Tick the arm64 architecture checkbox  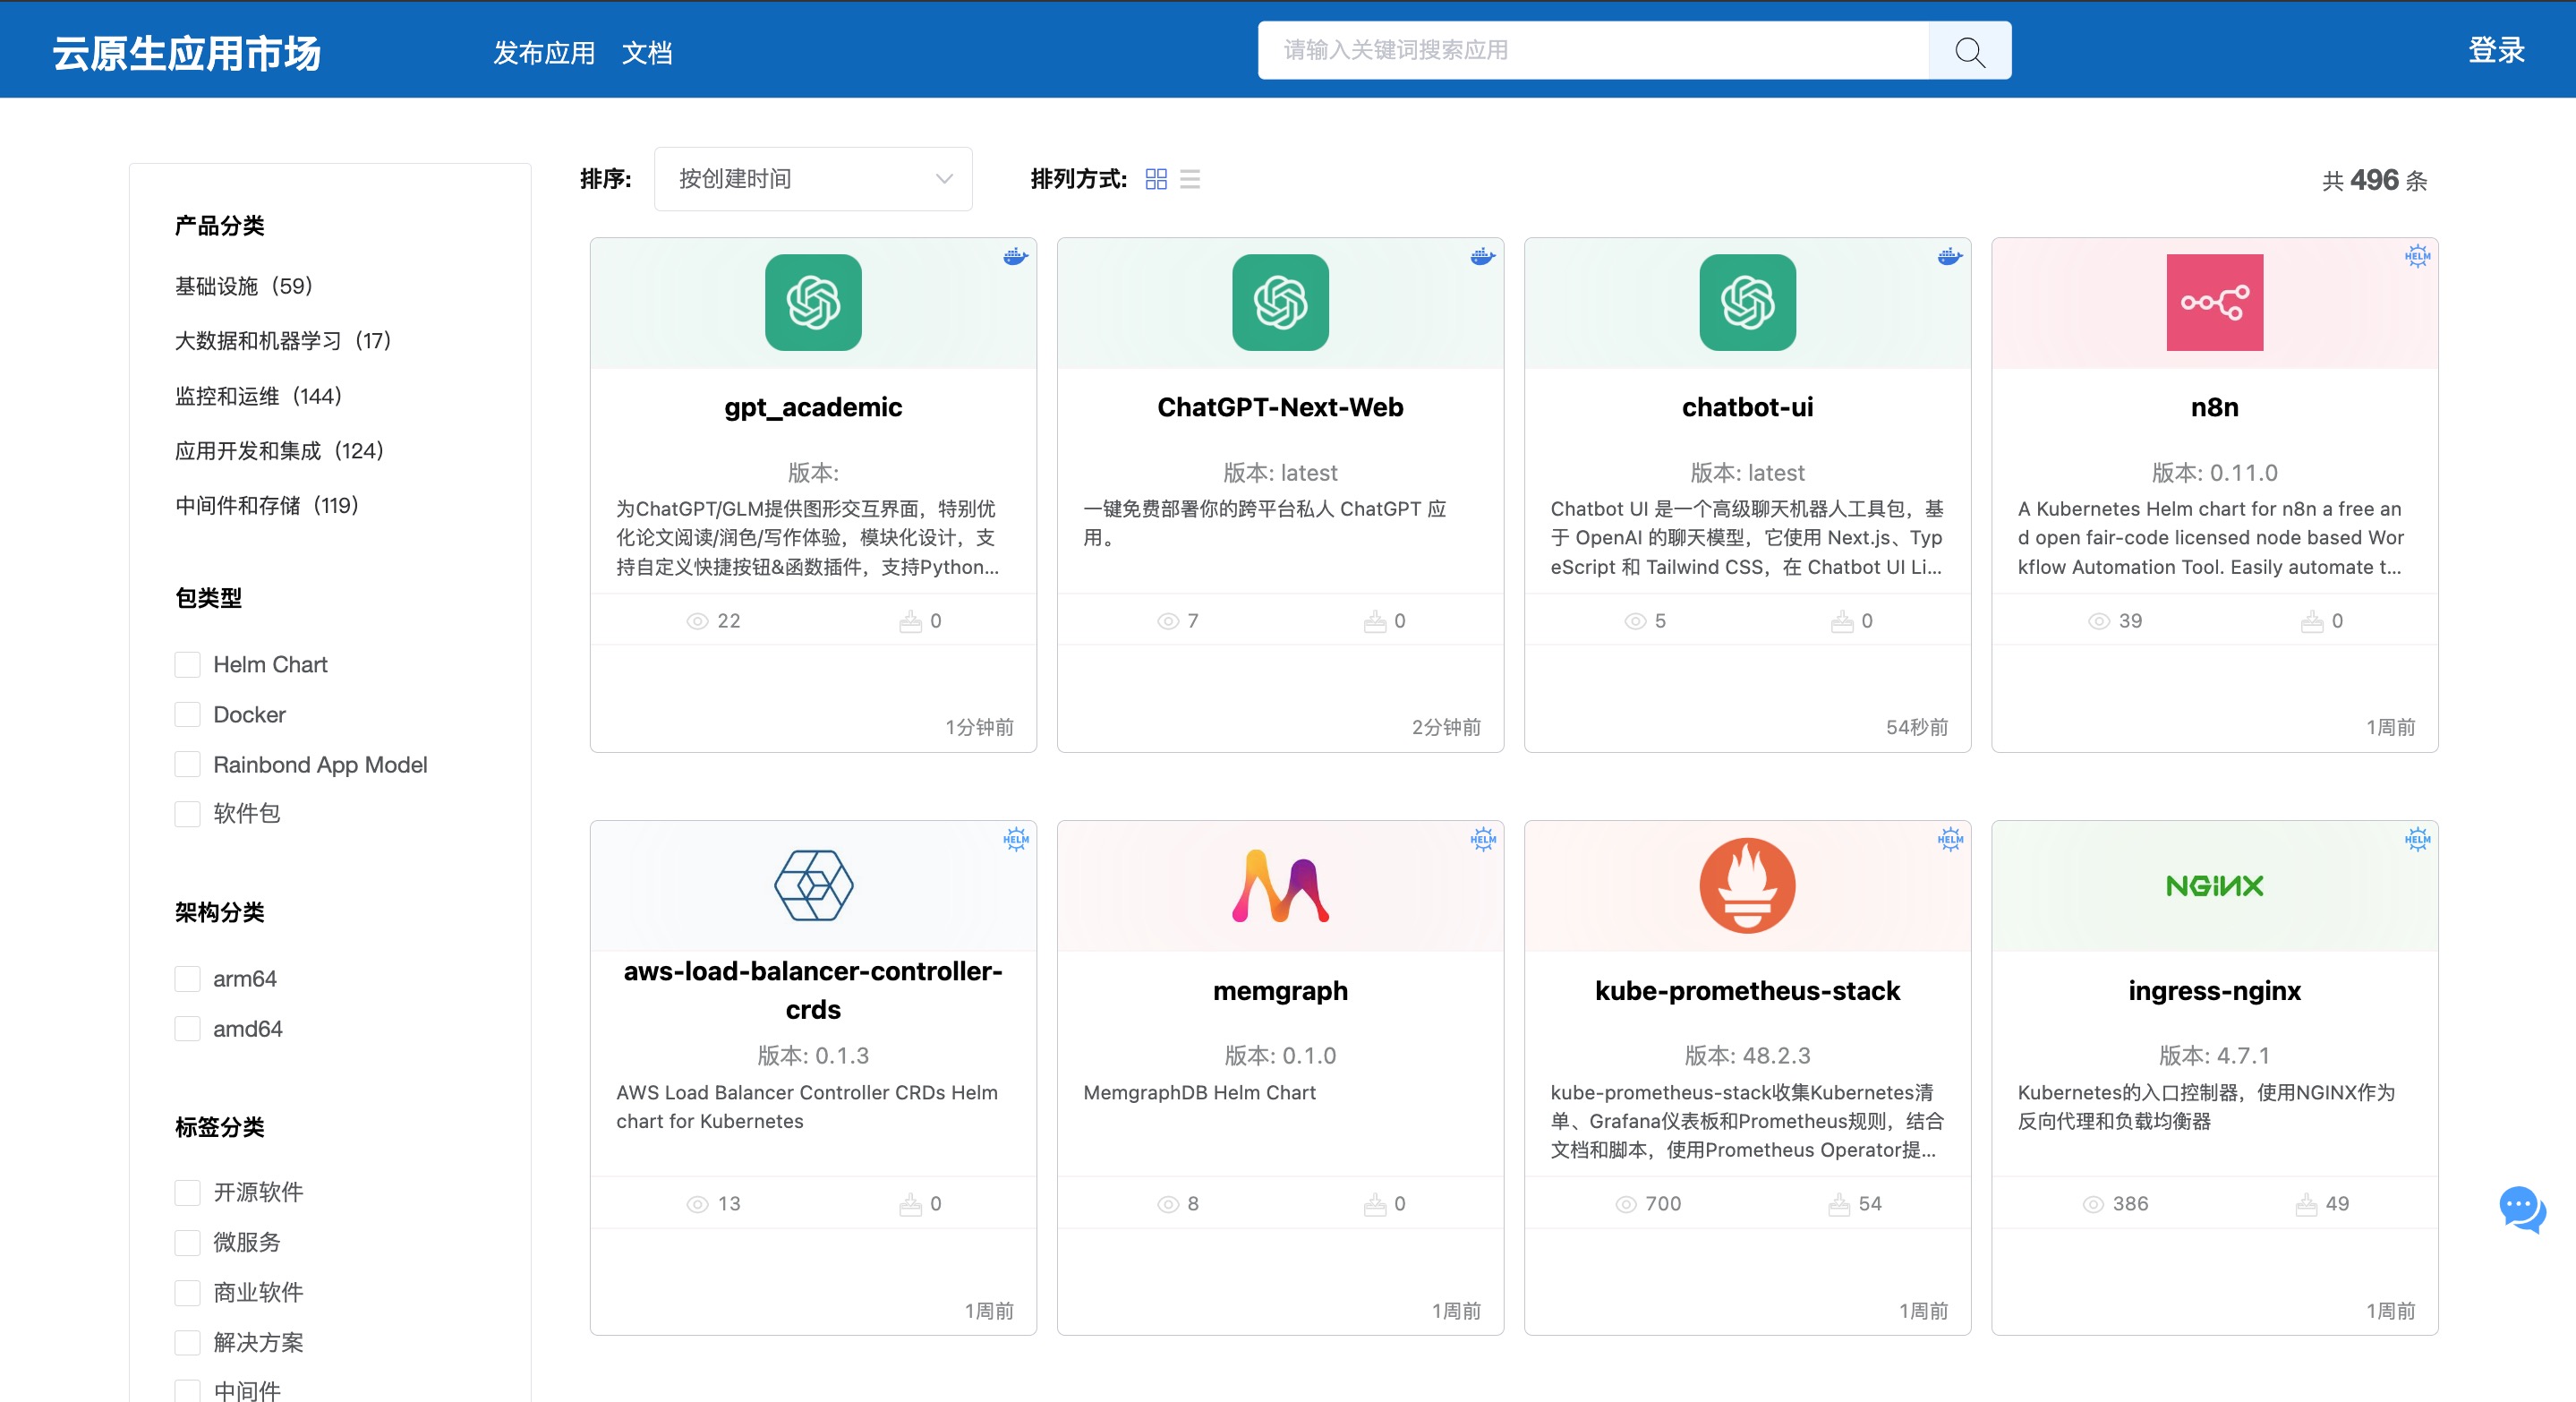tap(188, 979)
